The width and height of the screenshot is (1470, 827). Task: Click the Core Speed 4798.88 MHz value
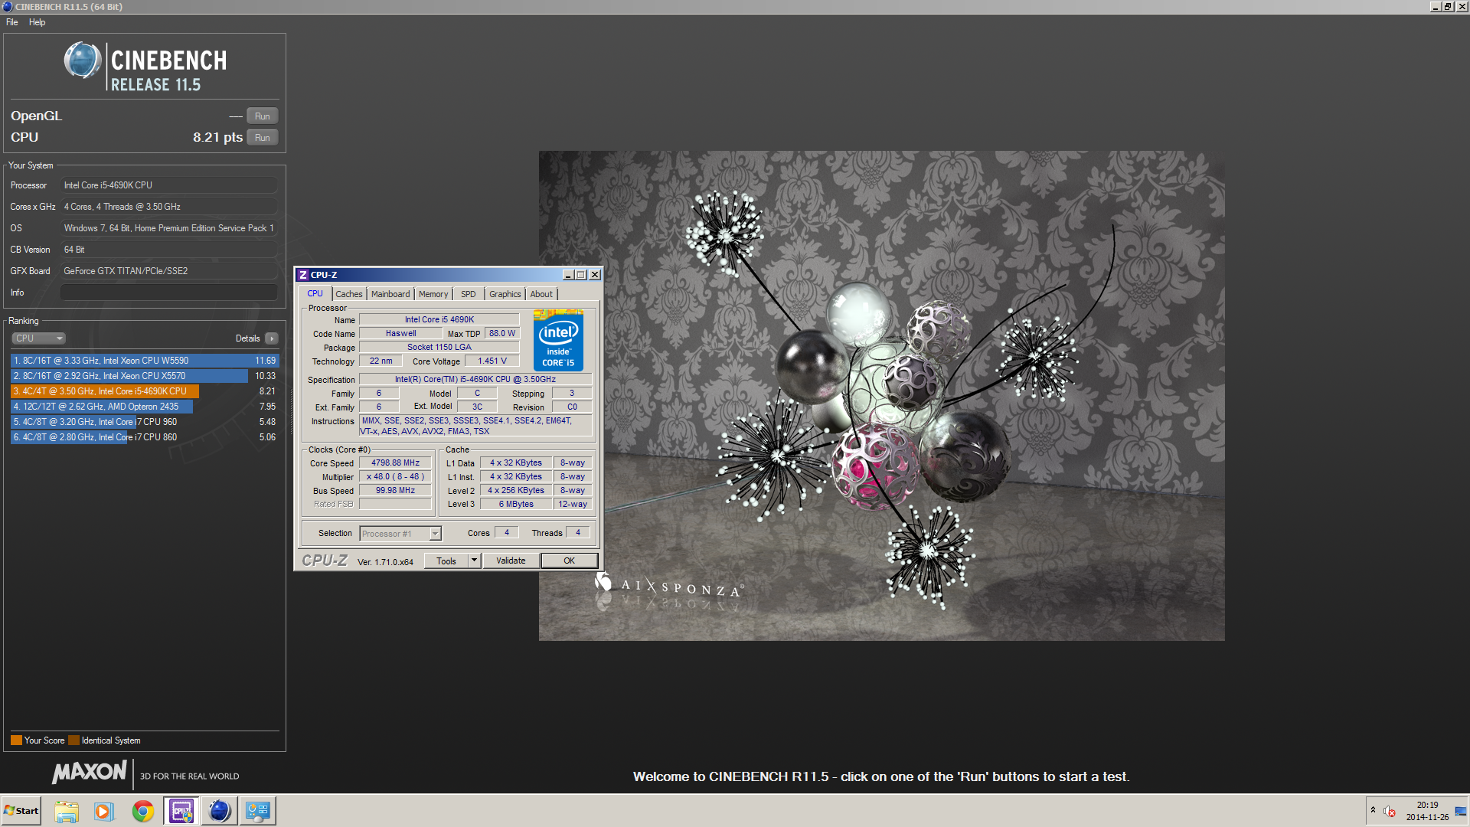click(395, 463)
